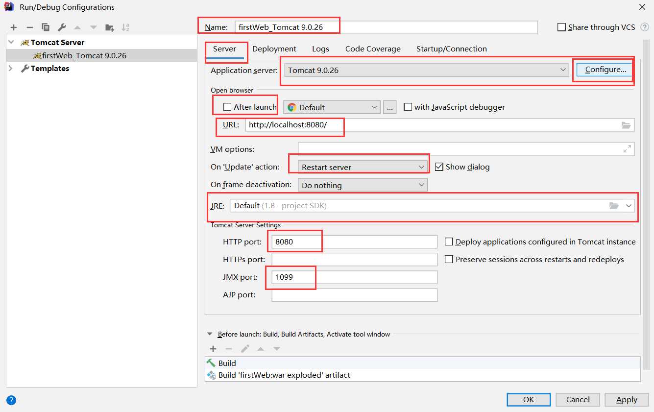The image size is (654, 412).
Task: Click the Configure... button
Action: pos(606,70)
